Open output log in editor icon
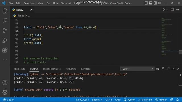Screen dimensions: 182x102 (168, 69)
